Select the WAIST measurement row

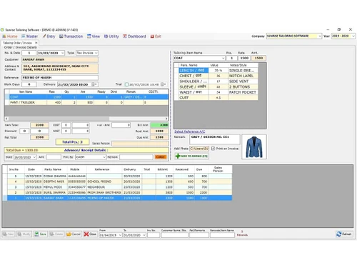click(x=216, y=92)
